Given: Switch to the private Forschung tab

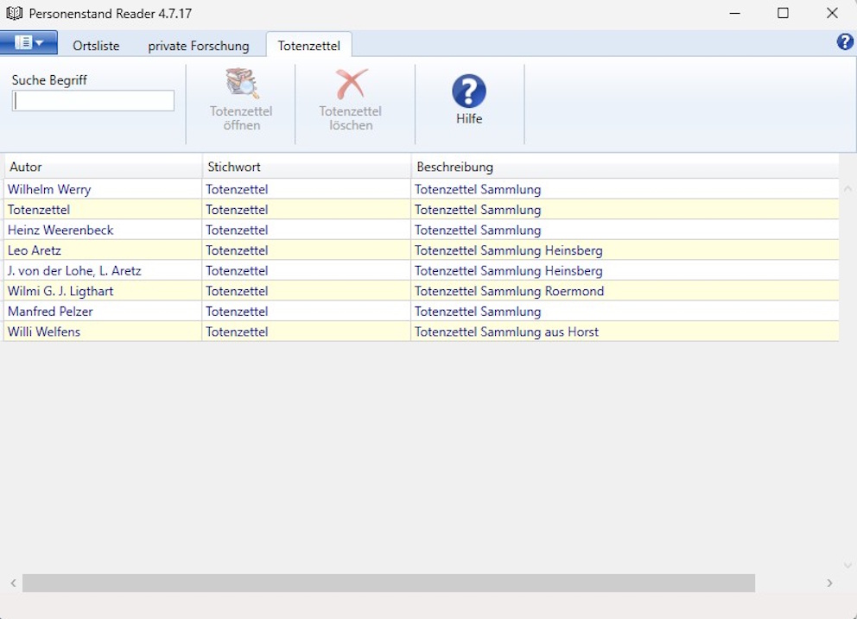Looking at the screenshot, I should coord(199,46).
